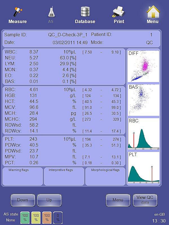Viewport: 169px width, 225px height.
Task: Click the Warning flags box
Action: coord(23,177)
